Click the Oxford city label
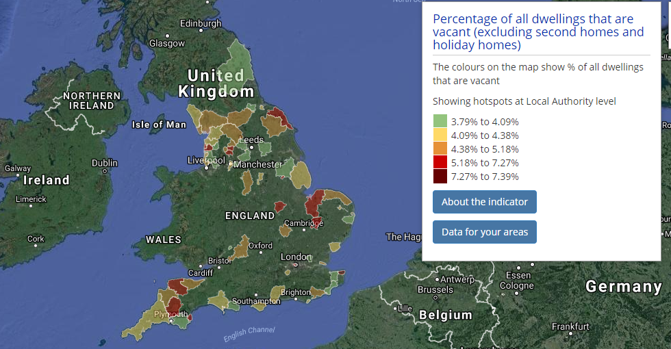This screenshot has height=349, width=671. [x=261, y=246]
